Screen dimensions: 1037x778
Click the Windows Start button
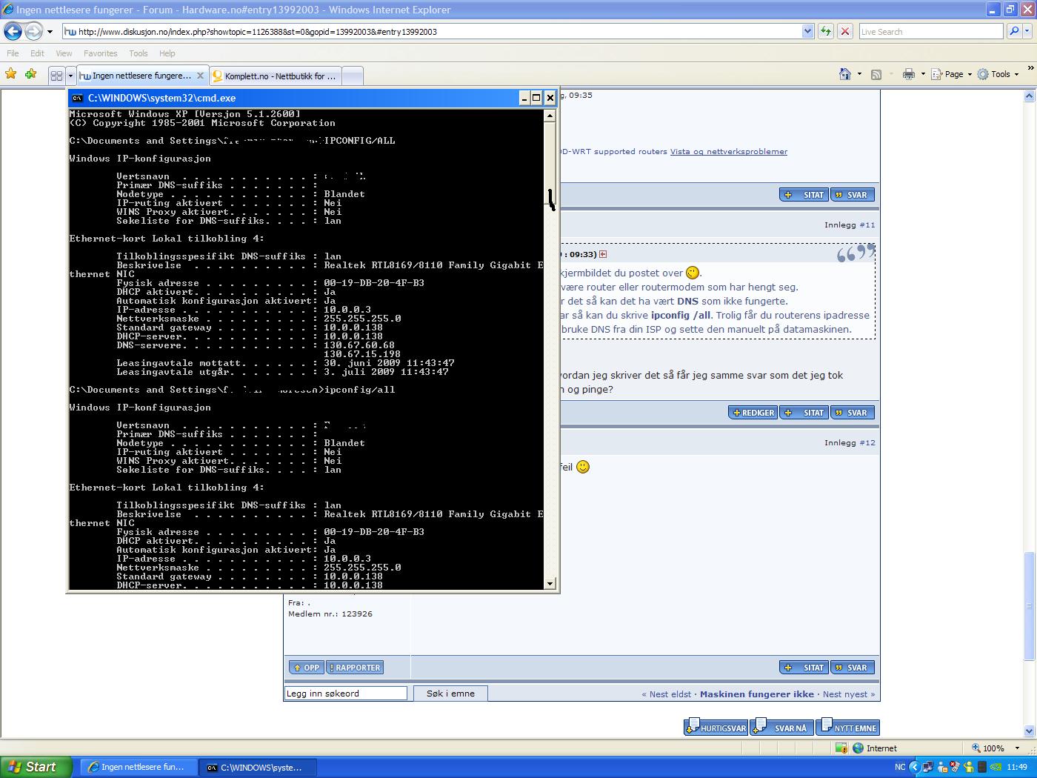point(36,767)
